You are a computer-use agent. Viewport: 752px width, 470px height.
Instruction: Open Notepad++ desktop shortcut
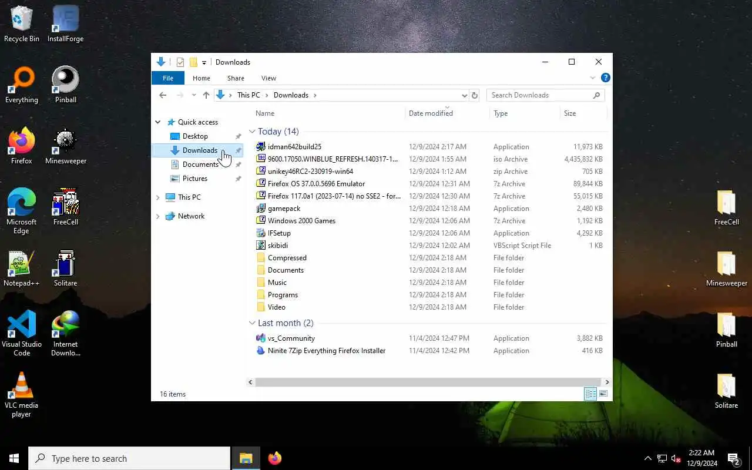click(22, 268)
